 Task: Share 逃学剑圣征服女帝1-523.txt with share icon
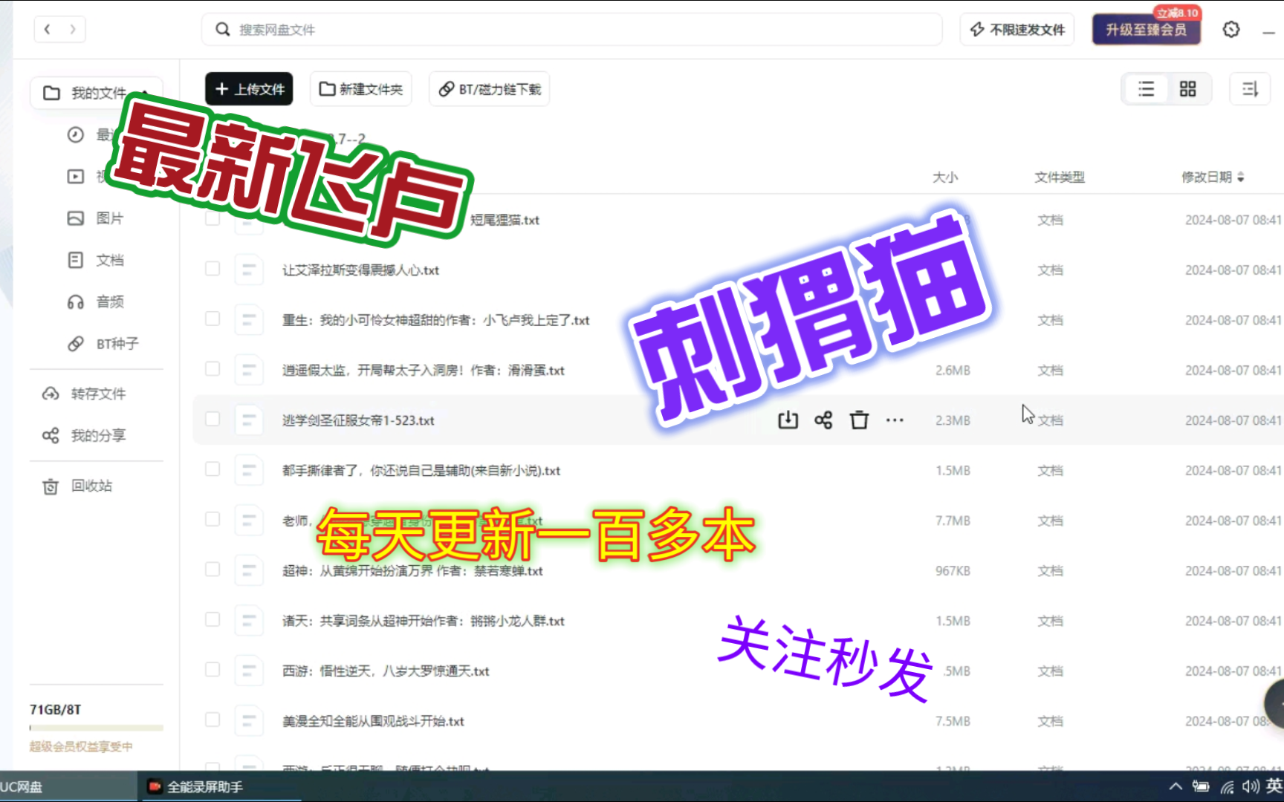coord(823,420)
